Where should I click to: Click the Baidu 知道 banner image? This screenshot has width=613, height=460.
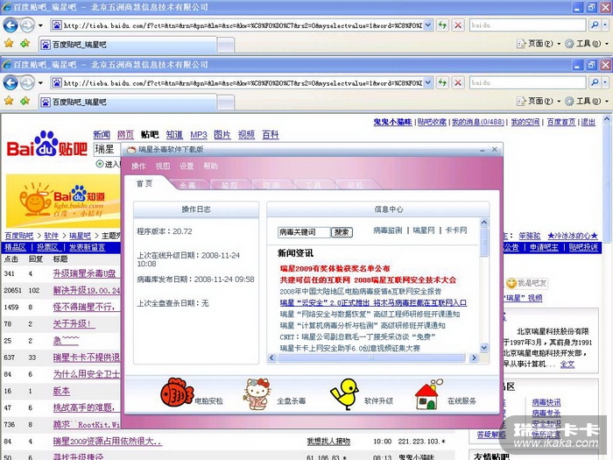click(x=63, y=201)
